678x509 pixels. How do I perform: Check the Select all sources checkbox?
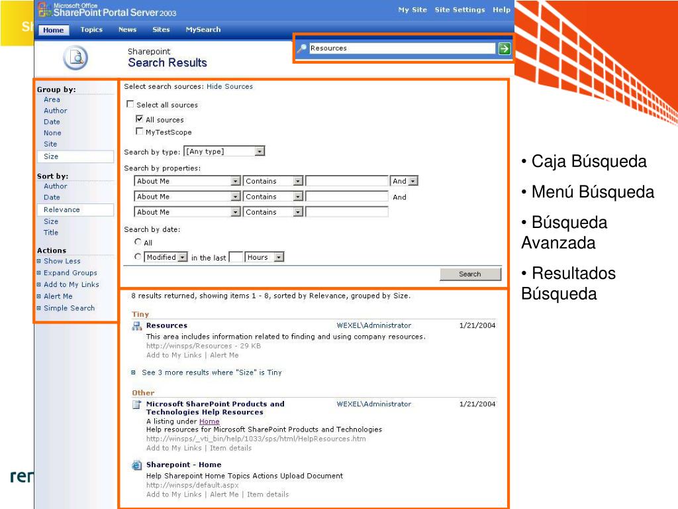pyautogui.click(x=130, y=104)
